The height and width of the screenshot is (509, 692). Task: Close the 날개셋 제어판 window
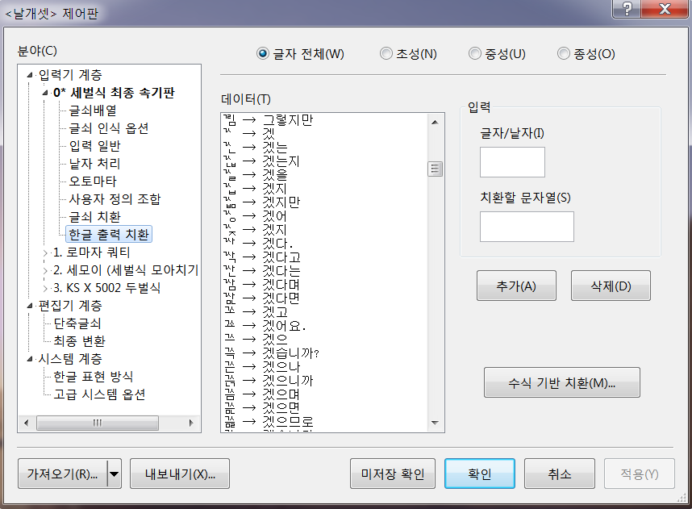pos(665,8)
